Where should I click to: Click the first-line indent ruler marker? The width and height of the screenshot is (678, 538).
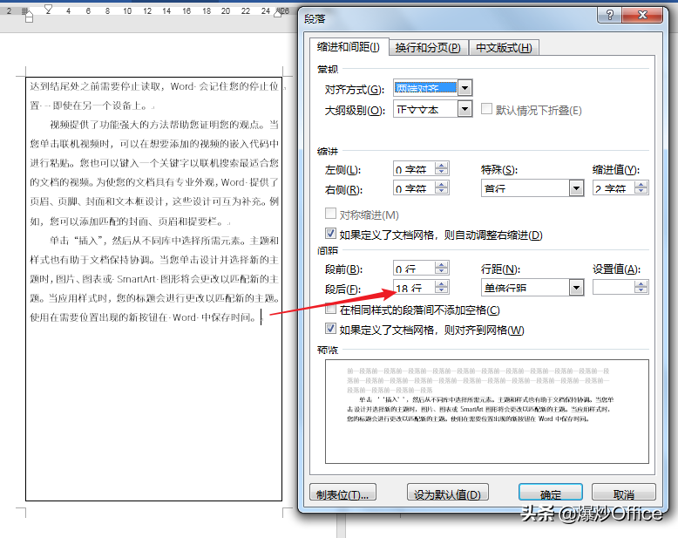click(x=49, y=9)
